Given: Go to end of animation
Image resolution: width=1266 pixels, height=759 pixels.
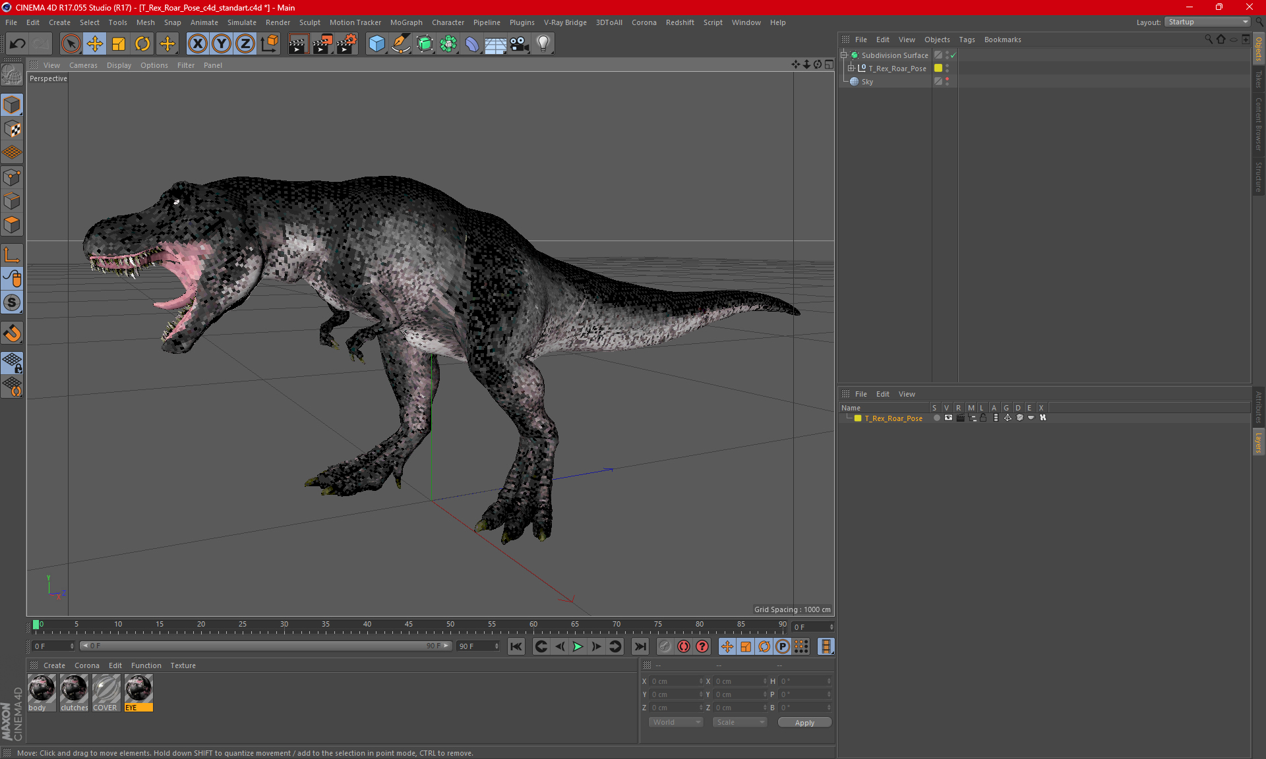Looking at the screenshot, I should 640,646.
